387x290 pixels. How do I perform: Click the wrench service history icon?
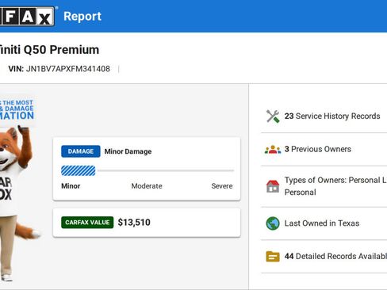tap(273, 116)
